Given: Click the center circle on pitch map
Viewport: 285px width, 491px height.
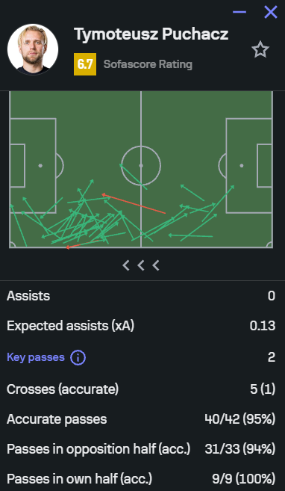Looking at the screenshot, I should (x=141, y=166).
